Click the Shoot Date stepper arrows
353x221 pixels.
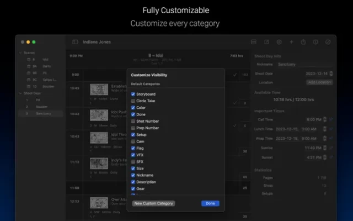point(331,73)
